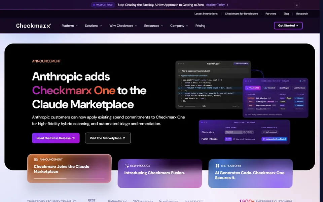Image resolution: width=323 pixels, height=202 pixels.
Task: Click the Independently validated badge
Action: point(274,139)
